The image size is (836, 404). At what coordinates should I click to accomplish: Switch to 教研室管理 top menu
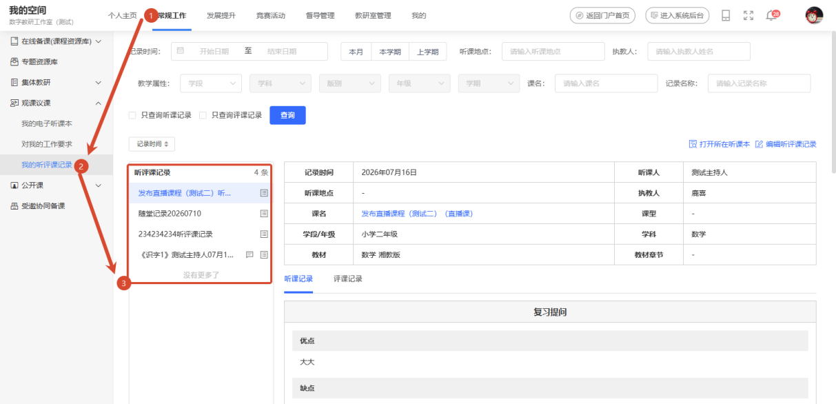tap(373, 15)
